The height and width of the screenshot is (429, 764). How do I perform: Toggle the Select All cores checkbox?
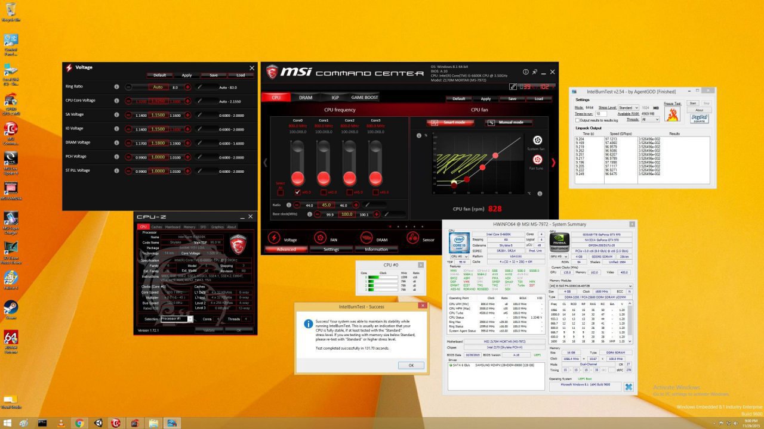pyautogui.click(x=281, y=192)
